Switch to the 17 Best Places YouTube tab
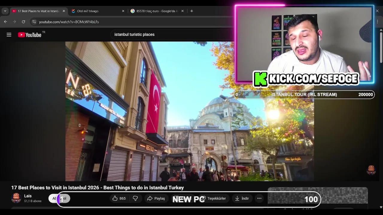The width and height of the screenshot is (383, 215). click(38, 11)
